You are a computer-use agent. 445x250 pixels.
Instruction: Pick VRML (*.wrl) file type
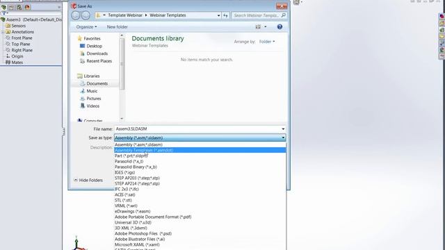[x=200, y=206]
